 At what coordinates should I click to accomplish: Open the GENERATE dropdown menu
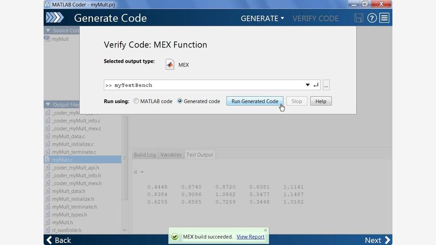click(x=262, y=18)
